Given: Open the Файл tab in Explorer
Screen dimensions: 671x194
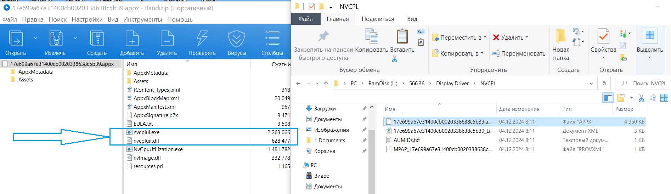Looking at the screenshot, I should pyautogui.click(x=306, y=19).
